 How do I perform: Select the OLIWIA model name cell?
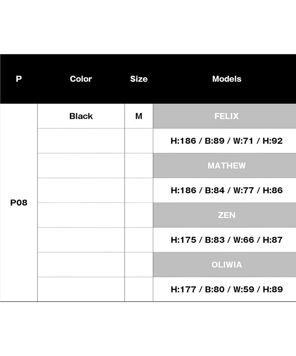[226, 265]
